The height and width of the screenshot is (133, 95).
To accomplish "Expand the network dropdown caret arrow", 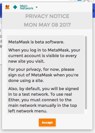I will [x=37, y=7].
